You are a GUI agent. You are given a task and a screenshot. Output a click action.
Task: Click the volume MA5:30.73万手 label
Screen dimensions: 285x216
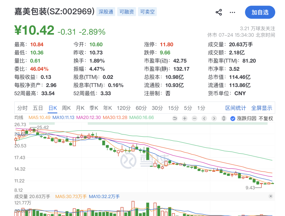pyautogui.click(x=71, y=196)
